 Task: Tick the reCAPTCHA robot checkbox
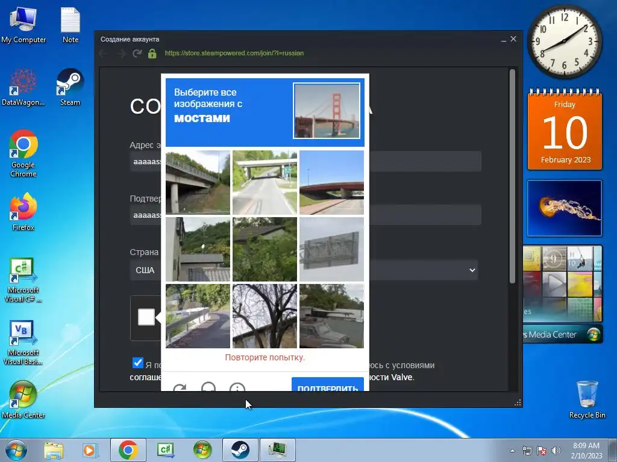pos(146,317)
